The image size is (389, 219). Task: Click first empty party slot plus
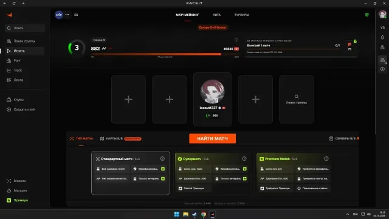pyautogui.click(x=128, y=99)
